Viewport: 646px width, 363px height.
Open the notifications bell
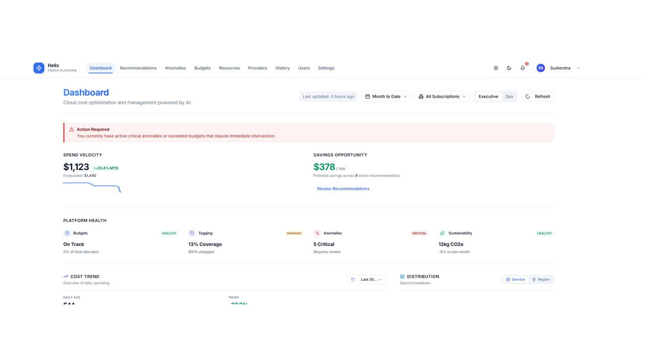(x=522, y=68)
